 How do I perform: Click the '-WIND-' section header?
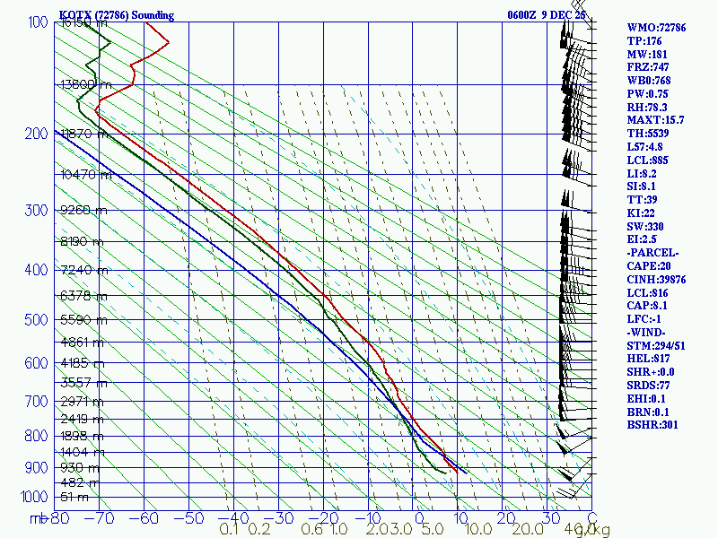pos(646,333)
